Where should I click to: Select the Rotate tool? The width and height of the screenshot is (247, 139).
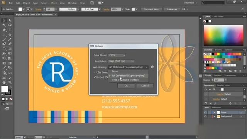tap(4, 49)
